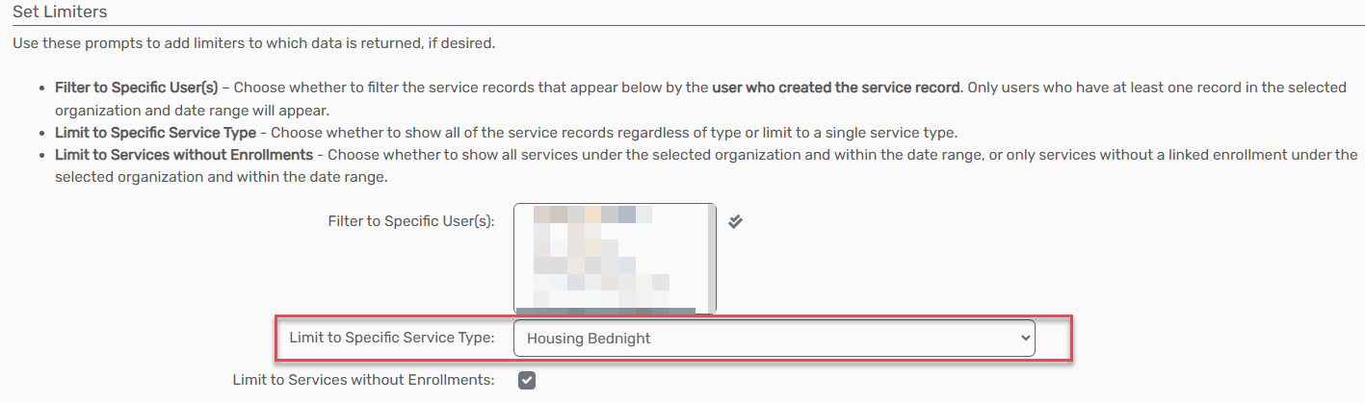
Task: Open the Limit to Specific Service Type dropdown
Action: [774, 339]
